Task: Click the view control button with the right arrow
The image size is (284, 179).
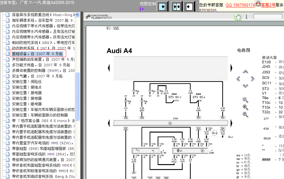Action: (162, 7)
